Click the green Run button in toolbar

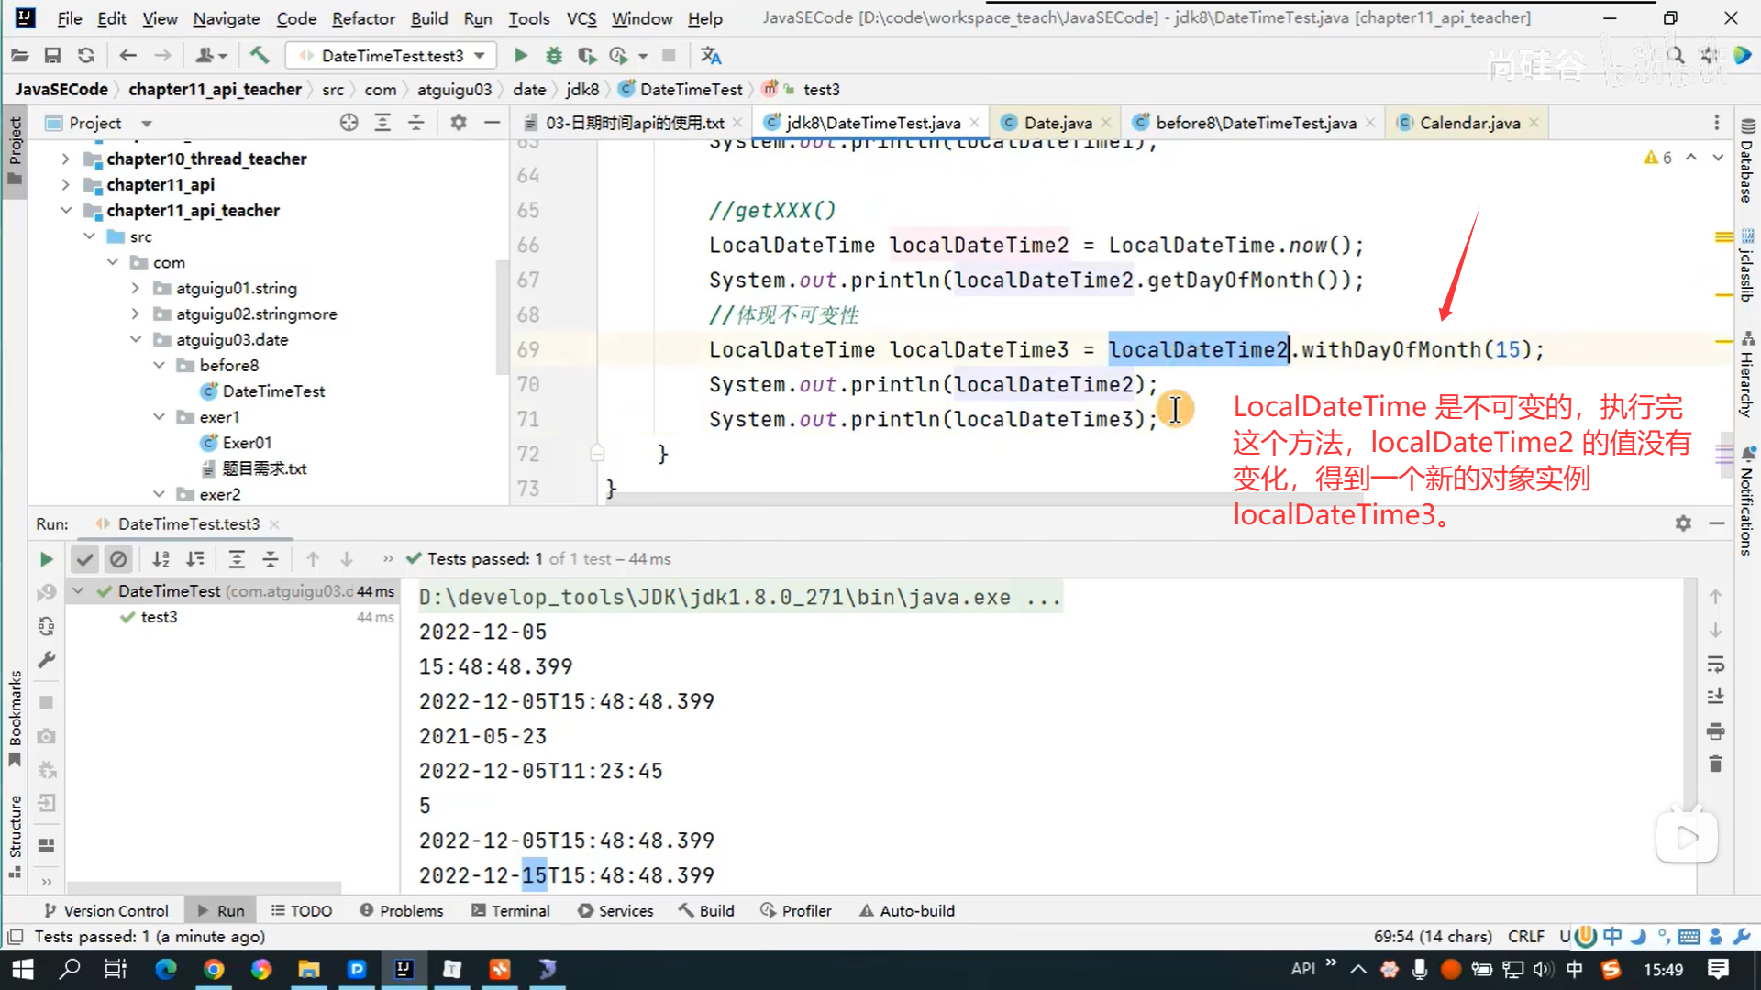(520, 56)
